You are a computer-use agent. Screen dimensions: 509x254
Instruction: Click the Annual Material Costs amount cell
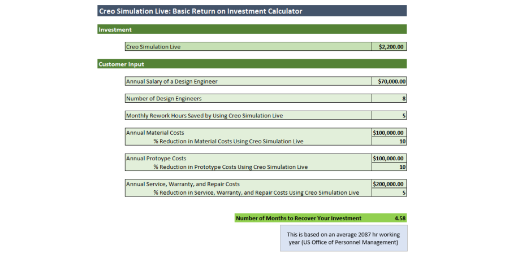389,133
